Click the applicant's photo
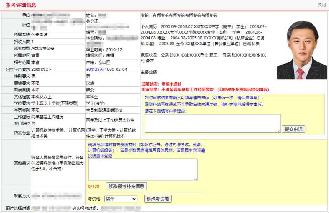 click(x=300, y=49)
